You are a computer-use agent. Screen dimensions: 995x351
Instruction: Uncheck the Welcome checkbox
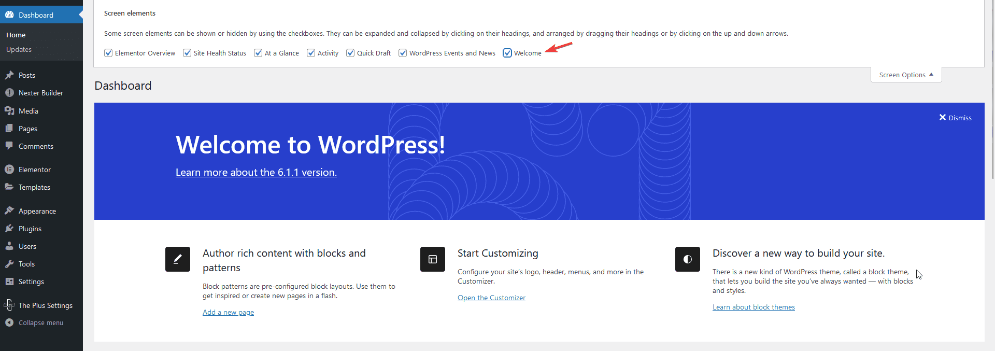(507, 53)
